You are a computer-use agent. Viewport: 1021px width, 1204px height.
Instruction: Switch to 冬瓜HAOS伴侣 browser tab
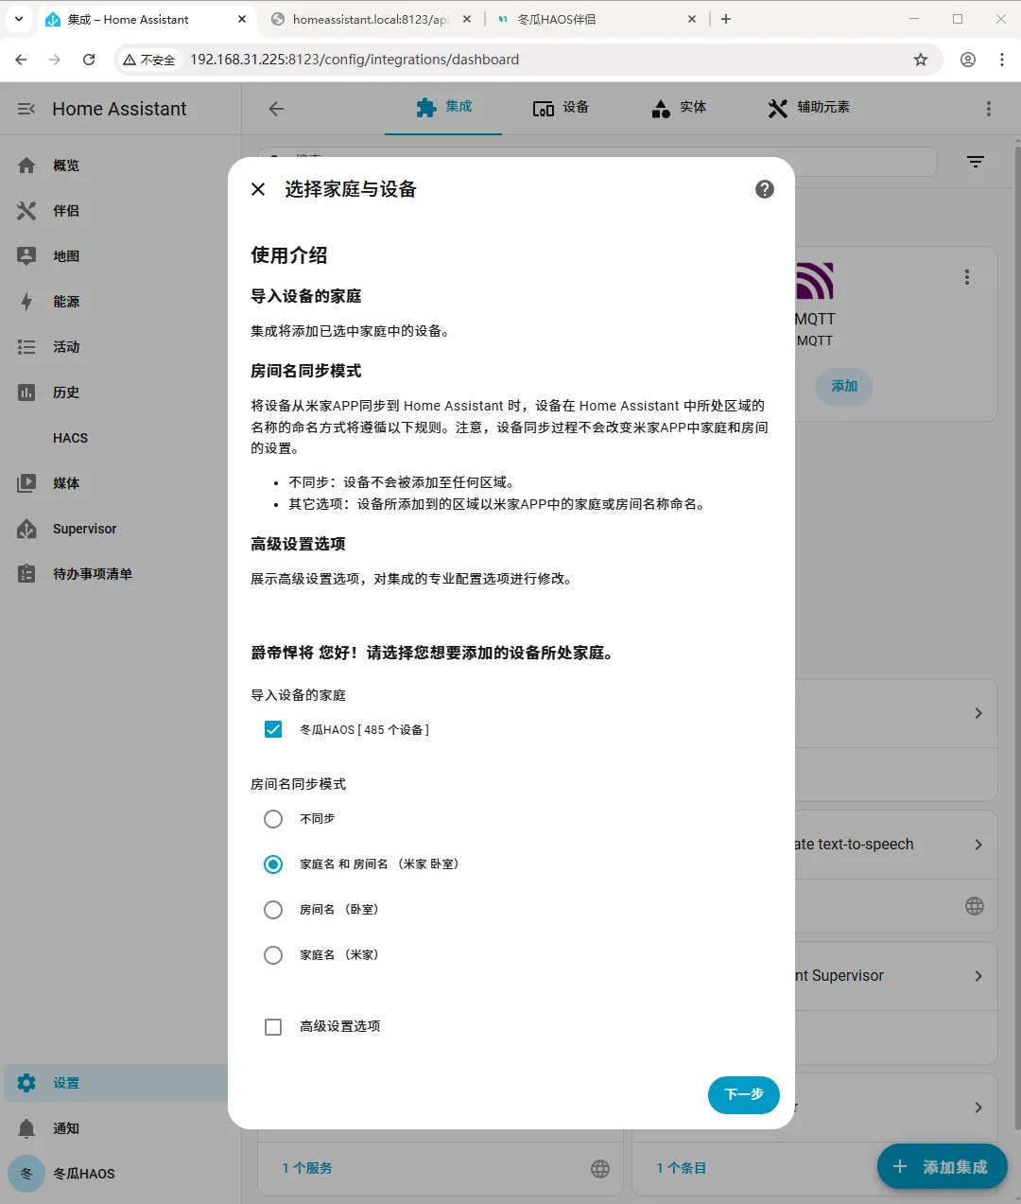[x=597, y=19]
